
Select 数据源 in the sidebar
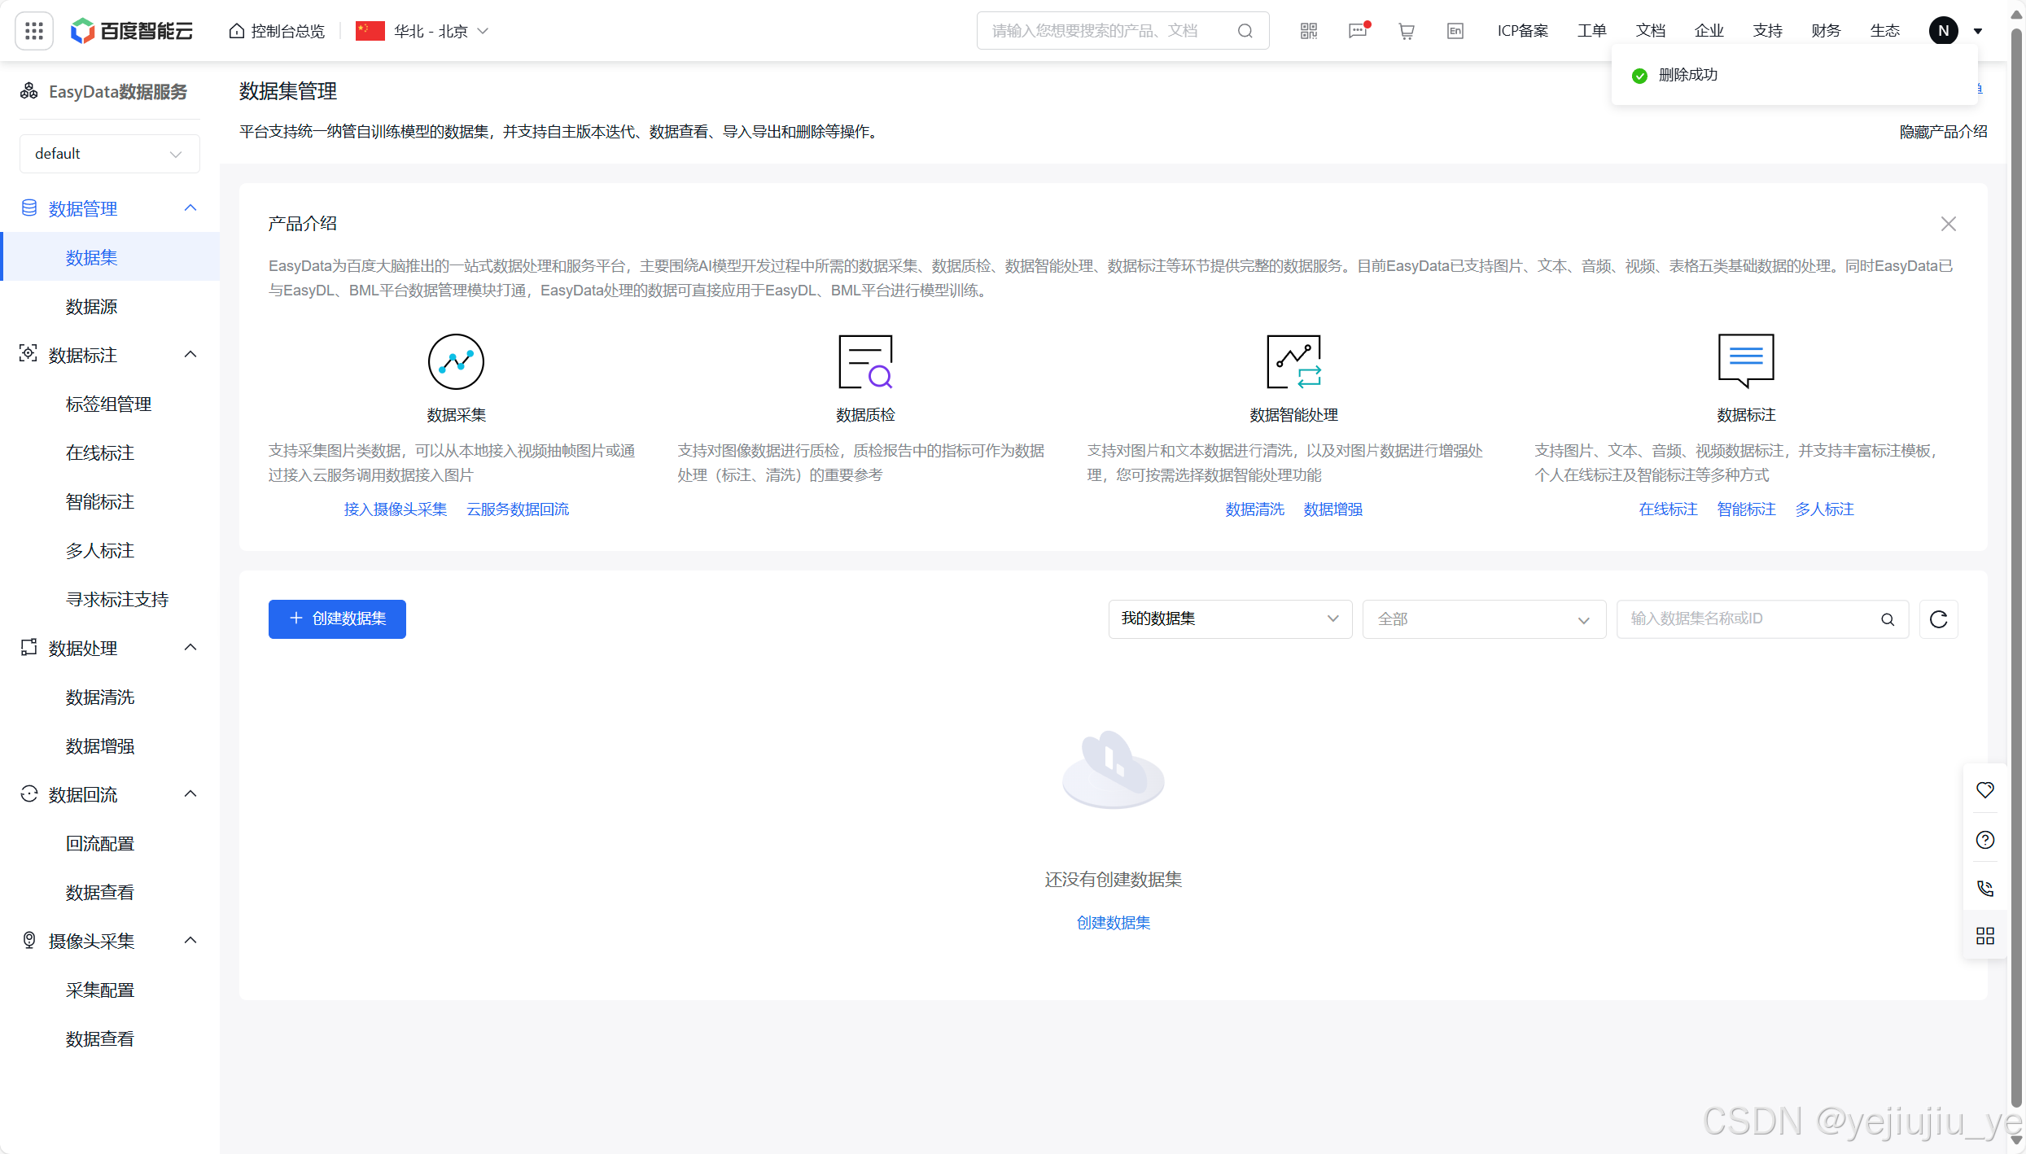pyautogui.click(x=92, y=307)
